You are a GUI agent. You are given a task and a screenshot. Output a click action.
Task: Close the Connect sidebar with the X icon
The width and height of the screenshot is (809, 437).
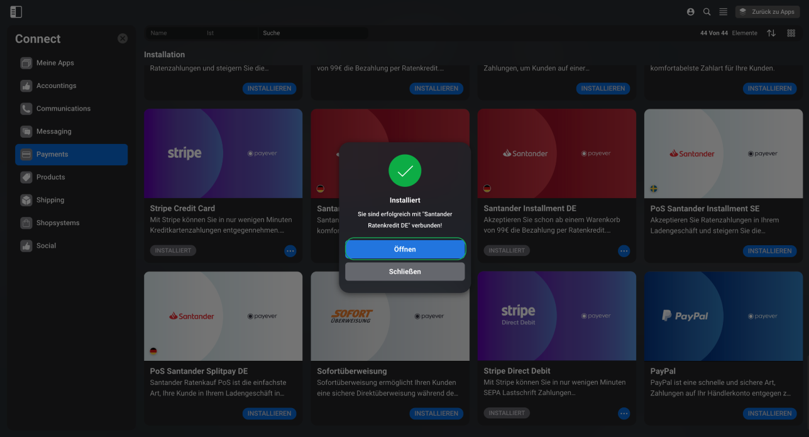tap(123, 38)
